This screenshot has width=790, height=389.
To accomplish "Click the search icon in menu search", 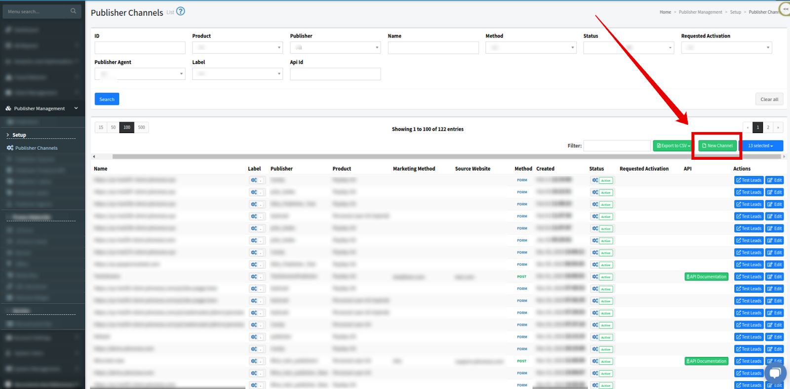I will coord(73,11).
